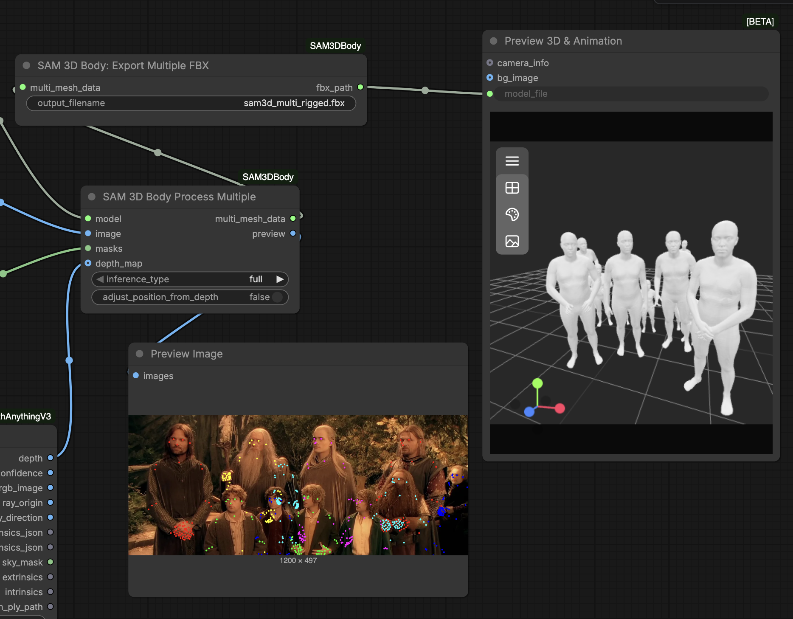Click the '1200 × 497' image size label
793x619 pixels.
tap(298, 560)
